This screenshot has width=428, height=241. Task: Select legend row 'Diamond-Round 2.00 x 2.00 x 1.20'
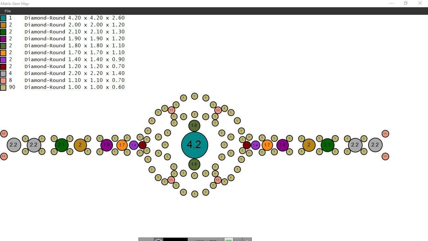tap(75, 25)
